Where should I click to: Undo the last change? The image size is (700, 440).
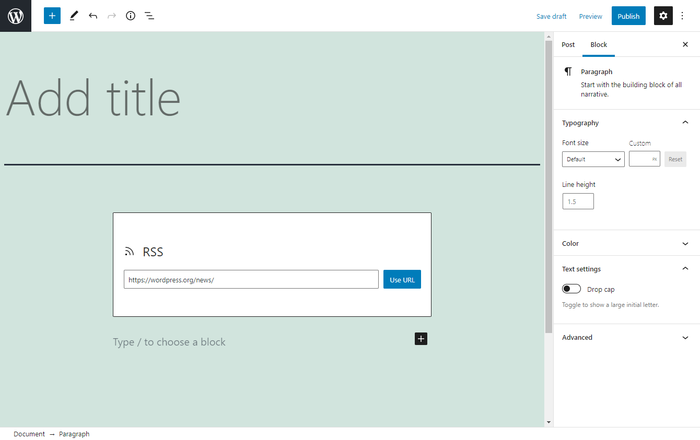(x=92, y=16)
